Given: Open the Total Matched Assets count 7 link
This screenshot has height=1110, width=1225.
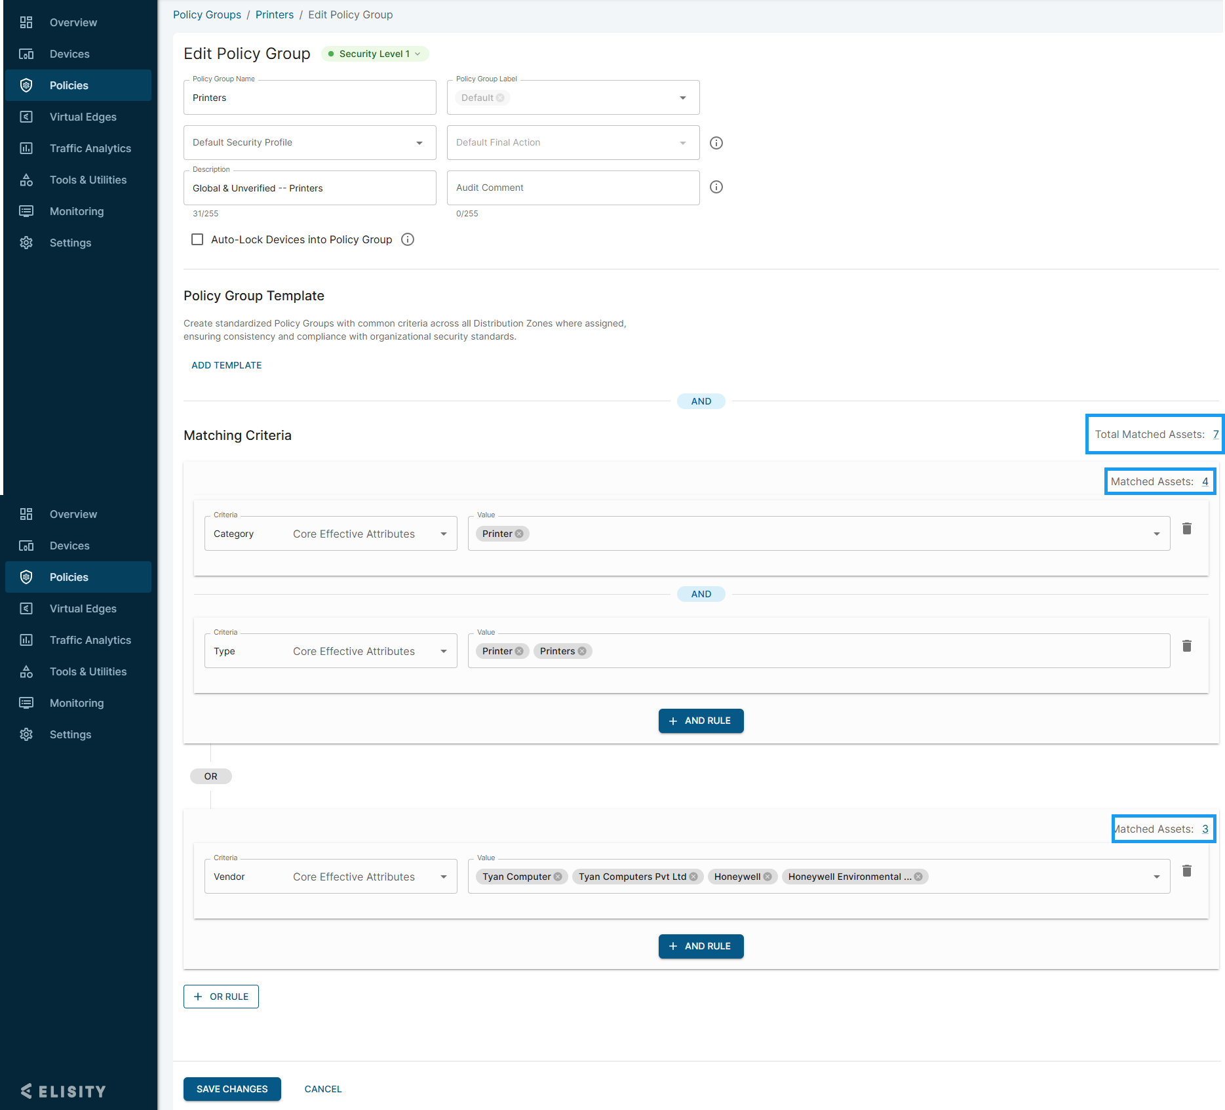Looking at the screenshot, I should (x=1216, y=434).
